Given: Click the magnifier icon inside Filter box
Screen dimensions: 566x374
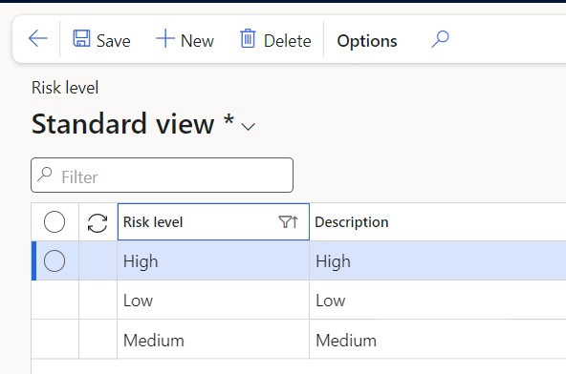Looking at the screenshot, I should pos(45,174).
